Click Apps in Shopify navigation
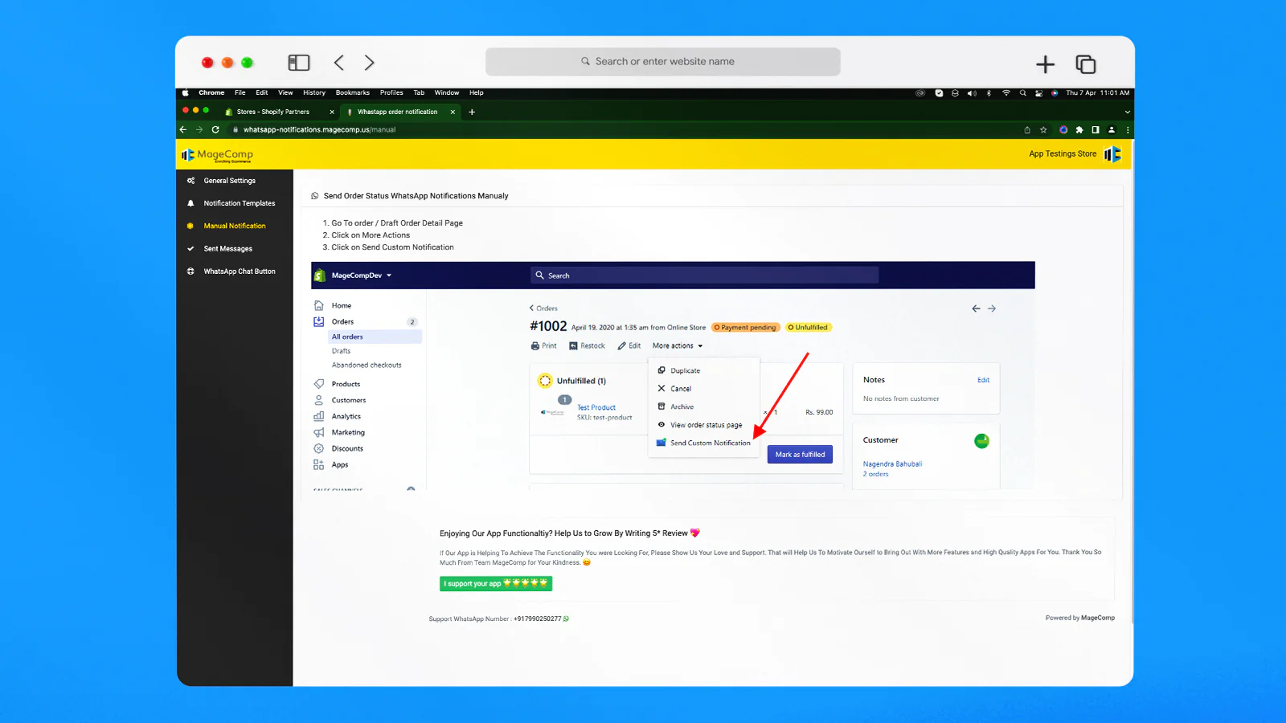This screenshot has height=723, width=1286. coord(340,464)
